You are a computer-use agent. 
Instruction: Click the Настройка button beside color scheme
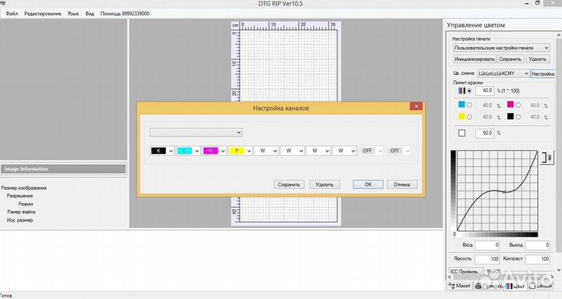coord(542,73)
